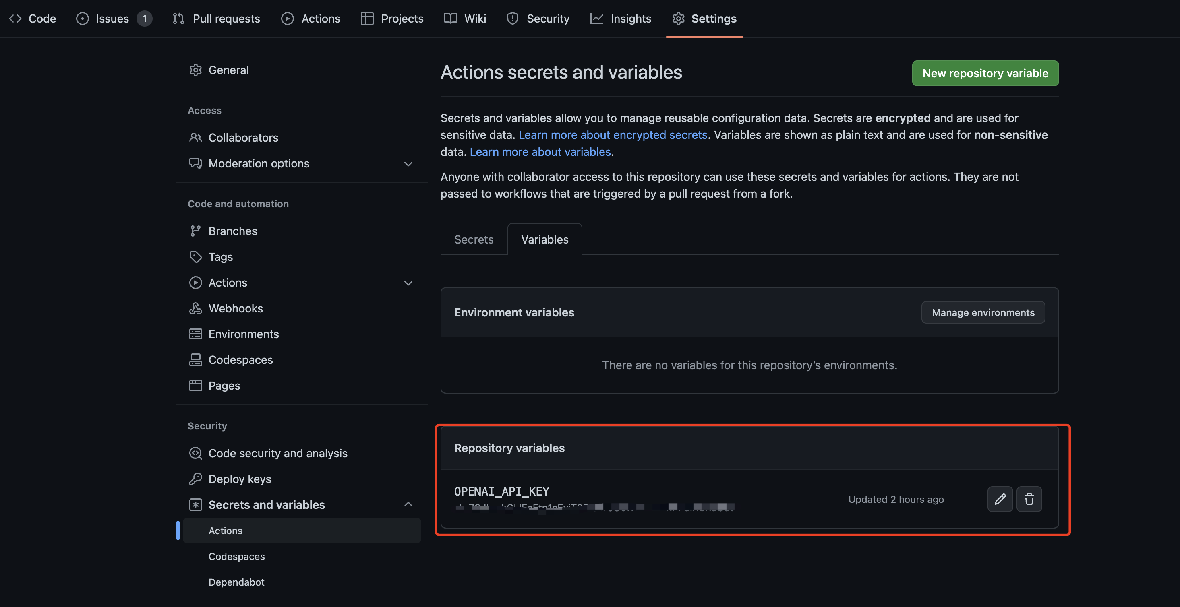
Task: Select Dependabot under Secrets and variables
Action: [x=236, y=582]
